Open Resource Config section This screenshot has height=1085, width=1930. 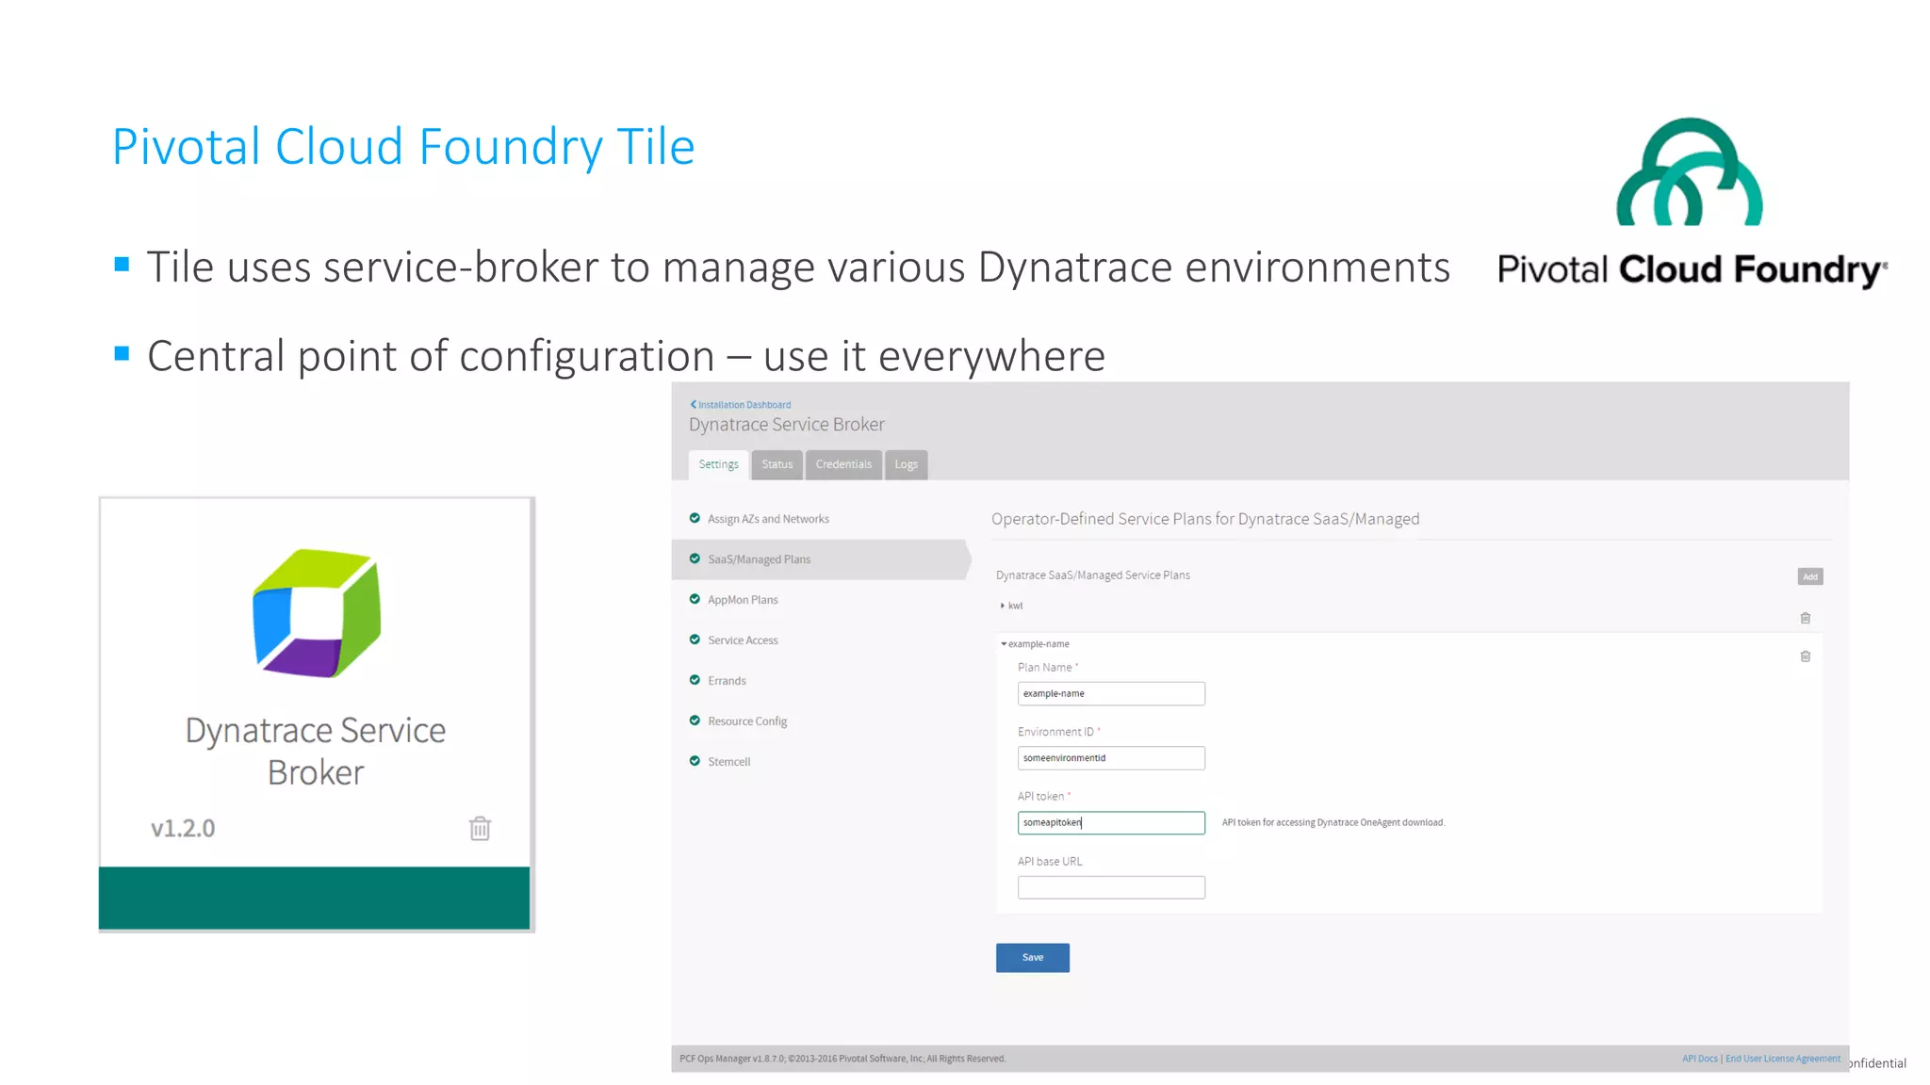[747, 721]
